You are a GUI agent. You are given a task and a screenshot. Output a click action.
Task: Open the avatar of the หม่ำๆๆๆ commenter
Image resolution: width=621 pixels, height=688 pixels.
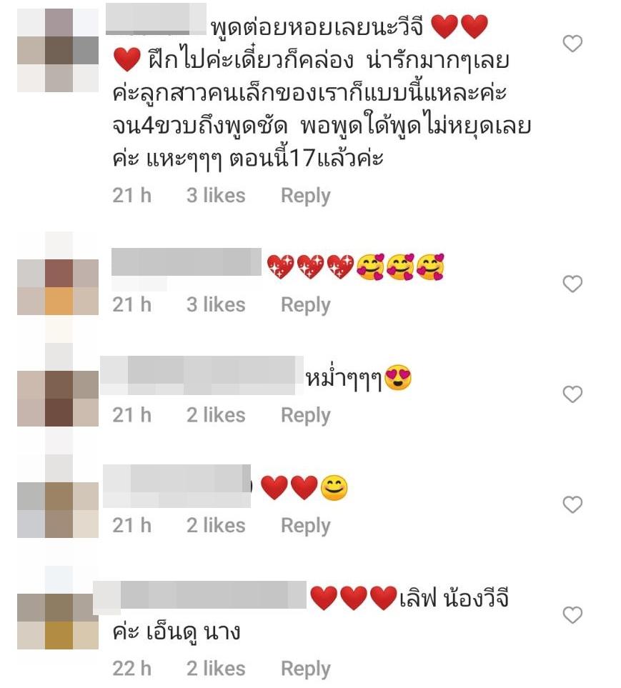tap(58, 399)
